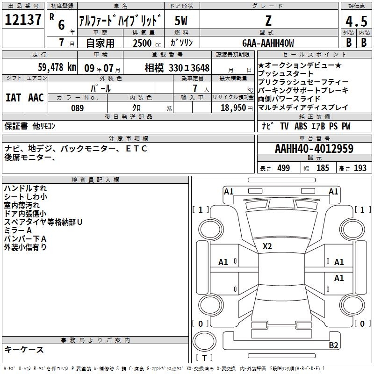Screen dimensions: 374x374
Task: Click the キーケース note in the office section
Action: 24,350
